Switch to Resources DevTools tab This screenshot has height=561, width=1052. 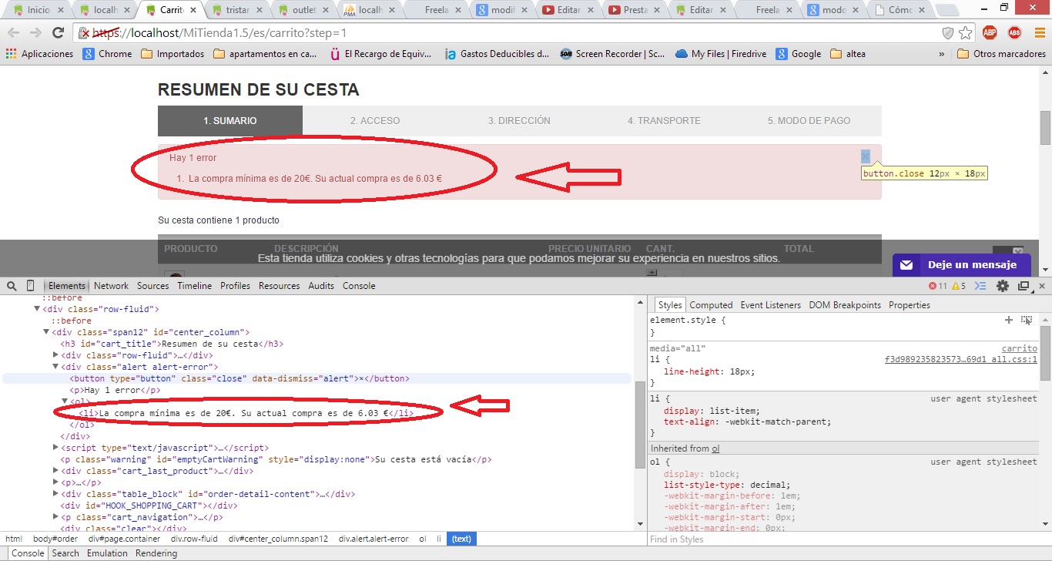point(279,286)
